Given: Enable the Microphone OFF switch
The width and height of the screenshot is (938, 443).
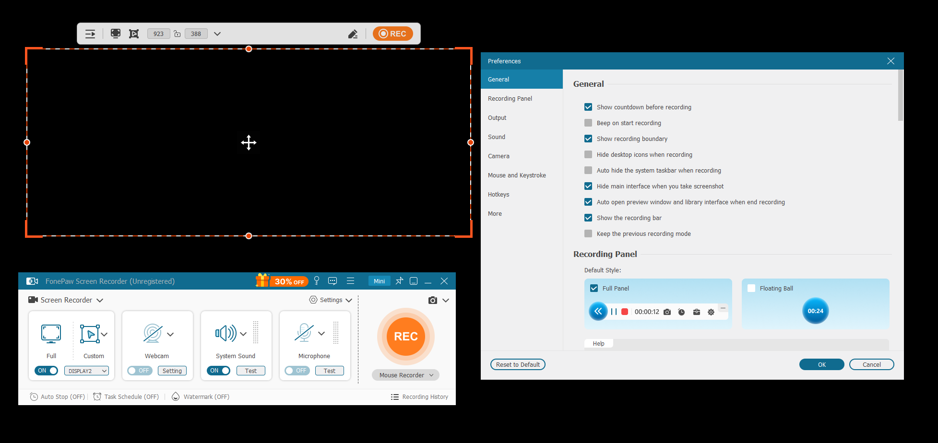Looking at the screenshot, I should (x=297, y=371).
